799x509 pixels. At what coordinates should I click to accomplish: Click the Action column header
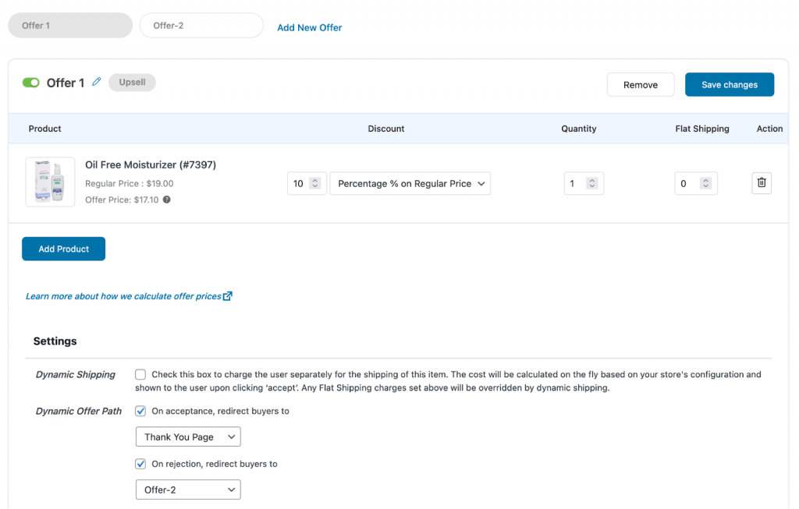click(769, 129)
